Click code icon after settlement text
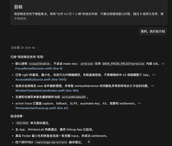Screen dimensions: 172x146 click(x=139, y=103)
